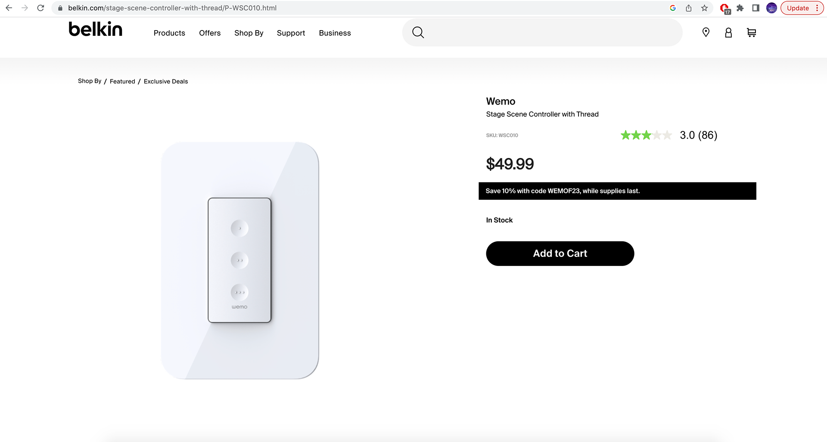827x442 pixels.
Task: Reload the page
Action: [40, 8]
